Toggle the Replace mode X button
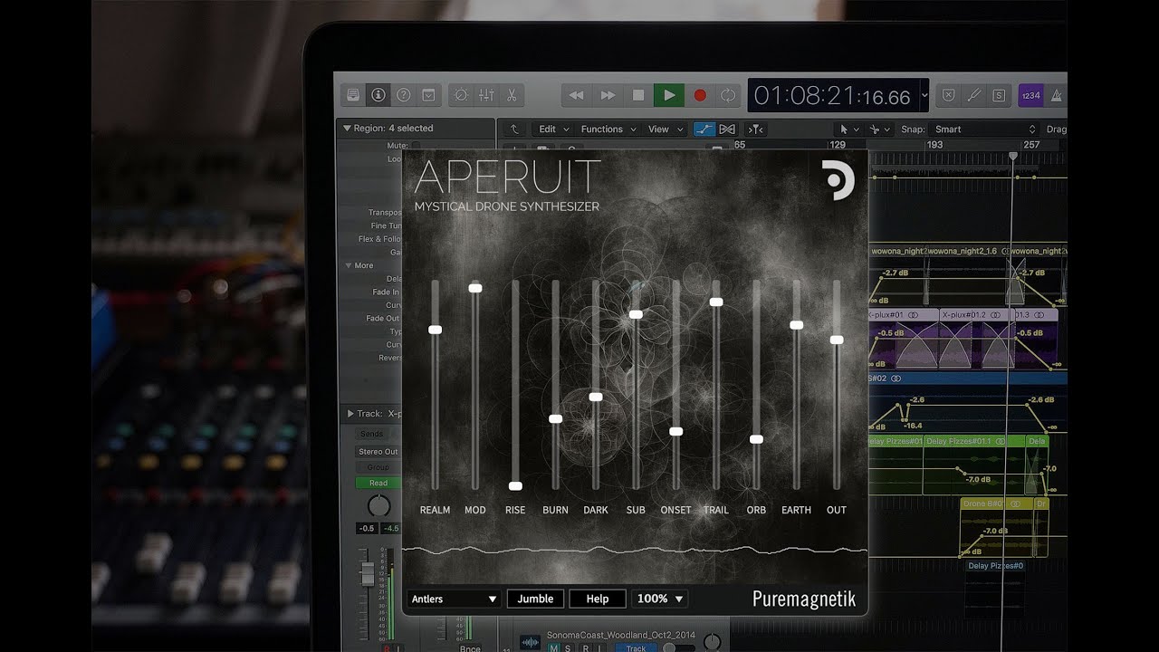 pos(949,94)
